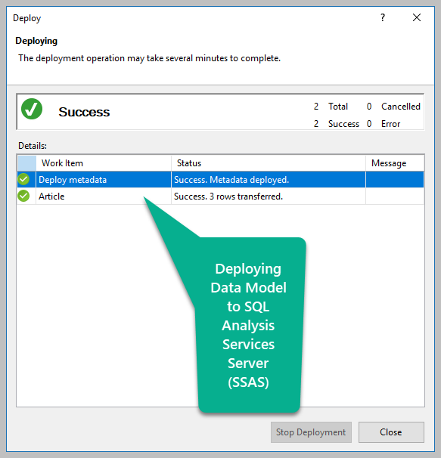Click the Cancelled count label
Image resolution: width=441 pixels, height=458 pixels.
point(401,107)
